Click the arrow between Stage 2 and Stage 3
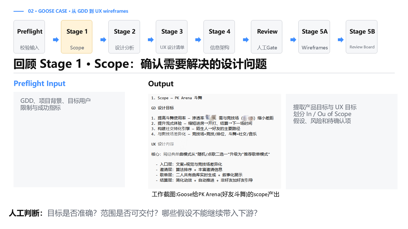Viewport: 408px width, 229px height. pos(151,40)
